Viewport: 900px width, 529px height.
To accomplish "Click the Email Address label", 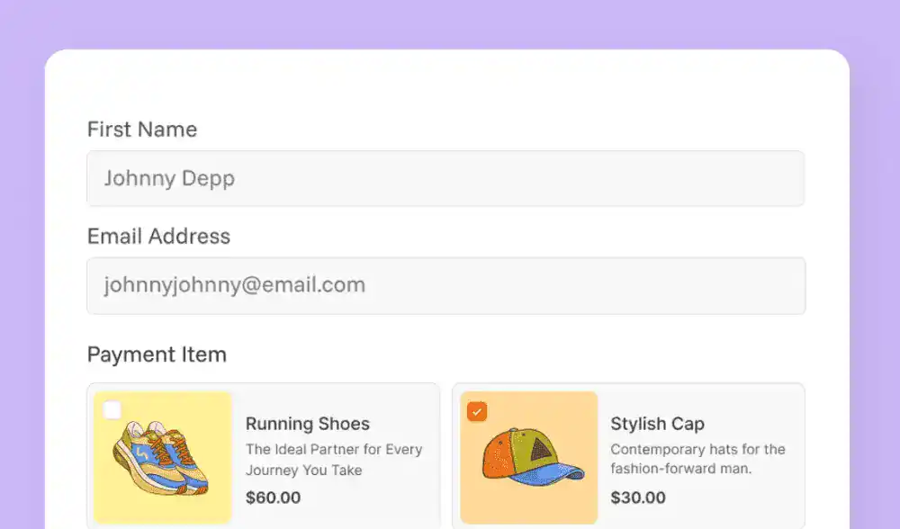I will click(x=158, y=237).
